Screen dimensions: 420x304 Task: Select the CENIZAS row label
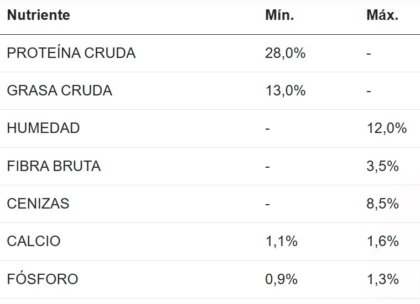(x=38, y=204)
